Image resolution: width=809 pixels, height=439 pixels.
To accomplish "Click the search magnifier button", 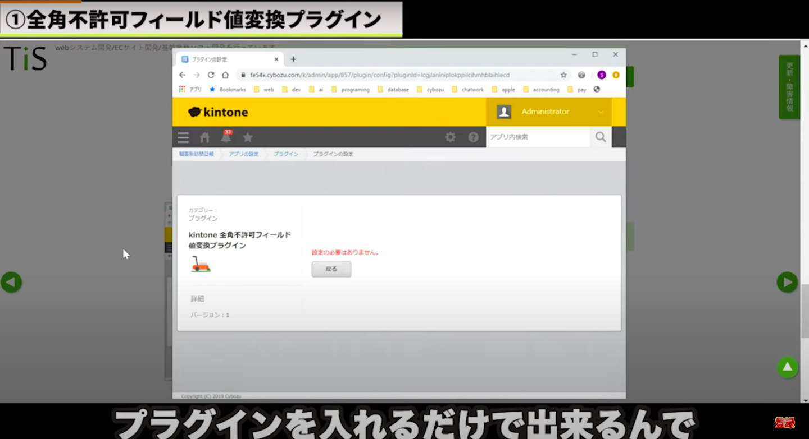I will pos(601,137).
